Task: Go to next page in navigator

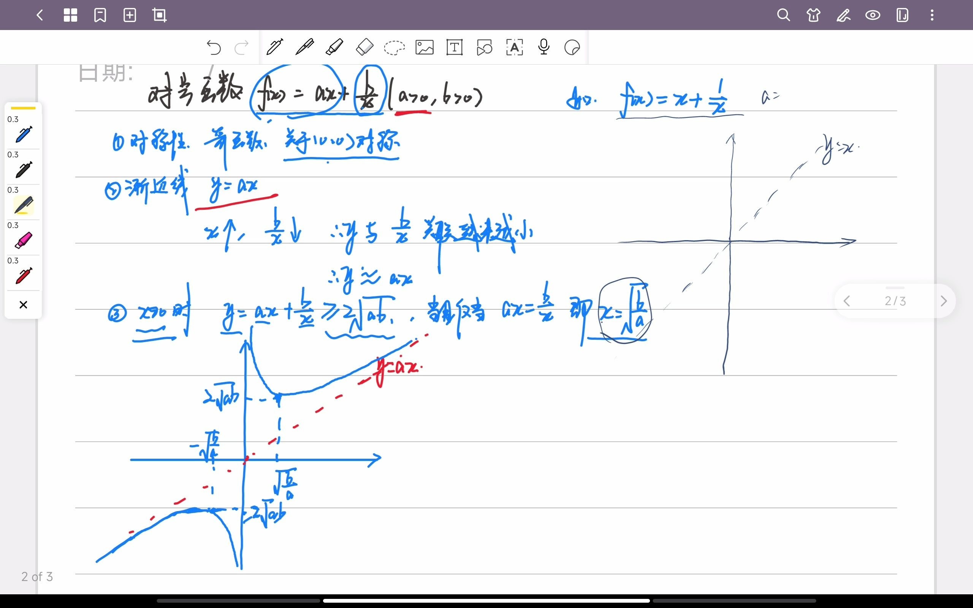Action: click(944, 301)
